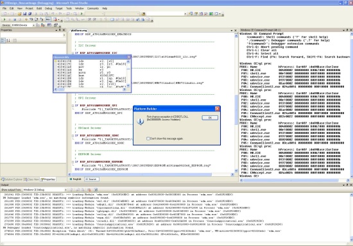Close the Platform Builder dialog
The height and width of the screenshot is (246, 353).
click(217, 109)
